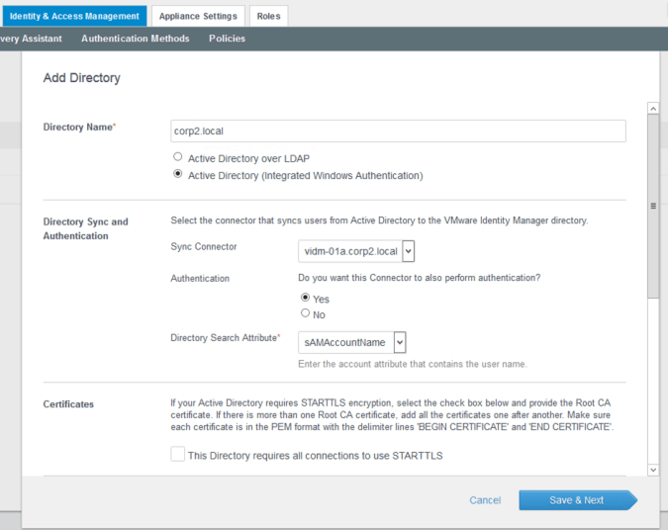Viewport: 668px width, 530px height.
Task: Open Authentication Methods in the navigation bar
Action: tap(135, 39)
